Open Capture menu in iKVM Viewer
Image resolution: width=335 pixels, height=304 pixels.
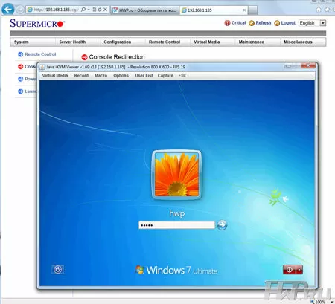165,76
